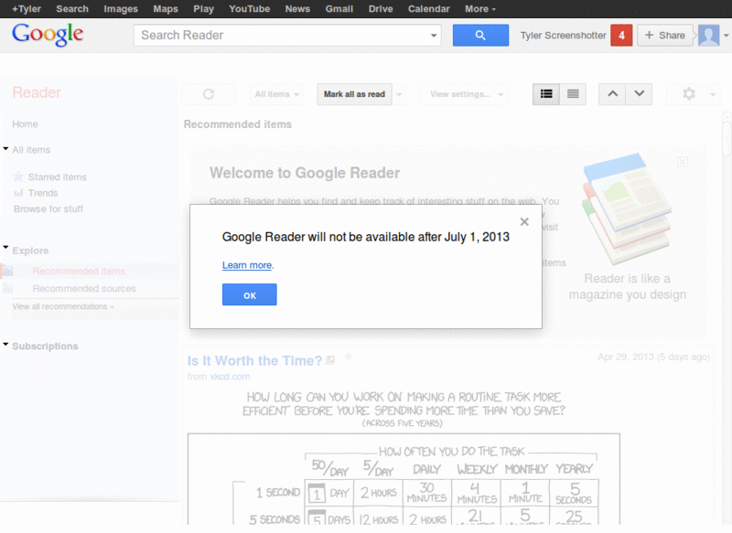Collapse the All items section in sidebar

click(x=5, y=149)
